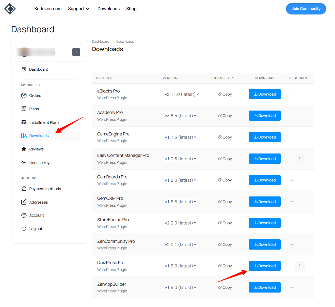Open version dropdown v1.2.0 for GemBoards Pro

coord(181,180)
